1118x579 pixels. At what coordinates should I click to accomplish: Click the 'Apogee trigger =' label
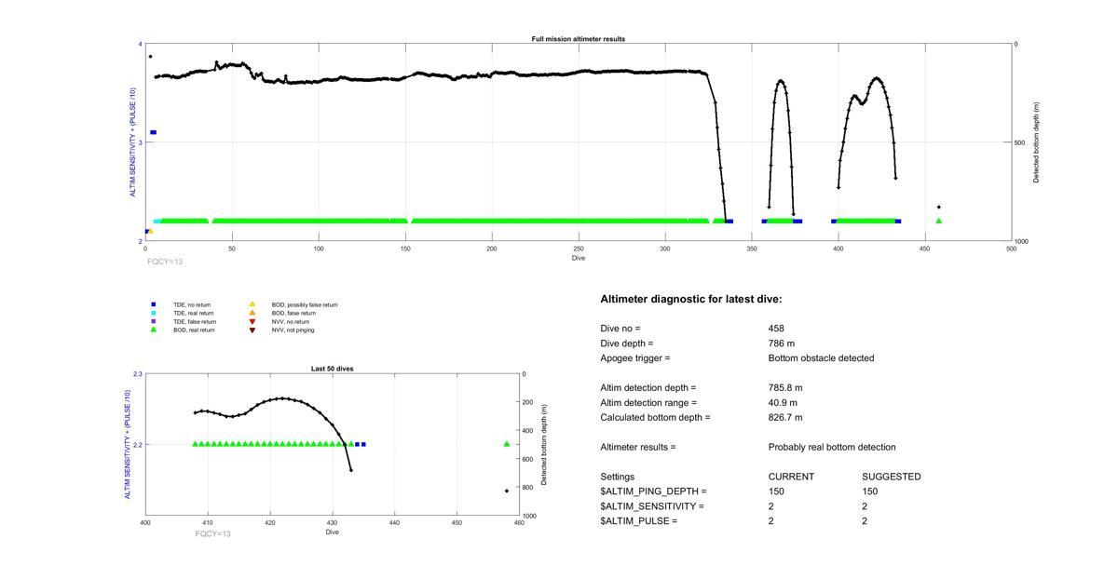[x=635, y=358]
